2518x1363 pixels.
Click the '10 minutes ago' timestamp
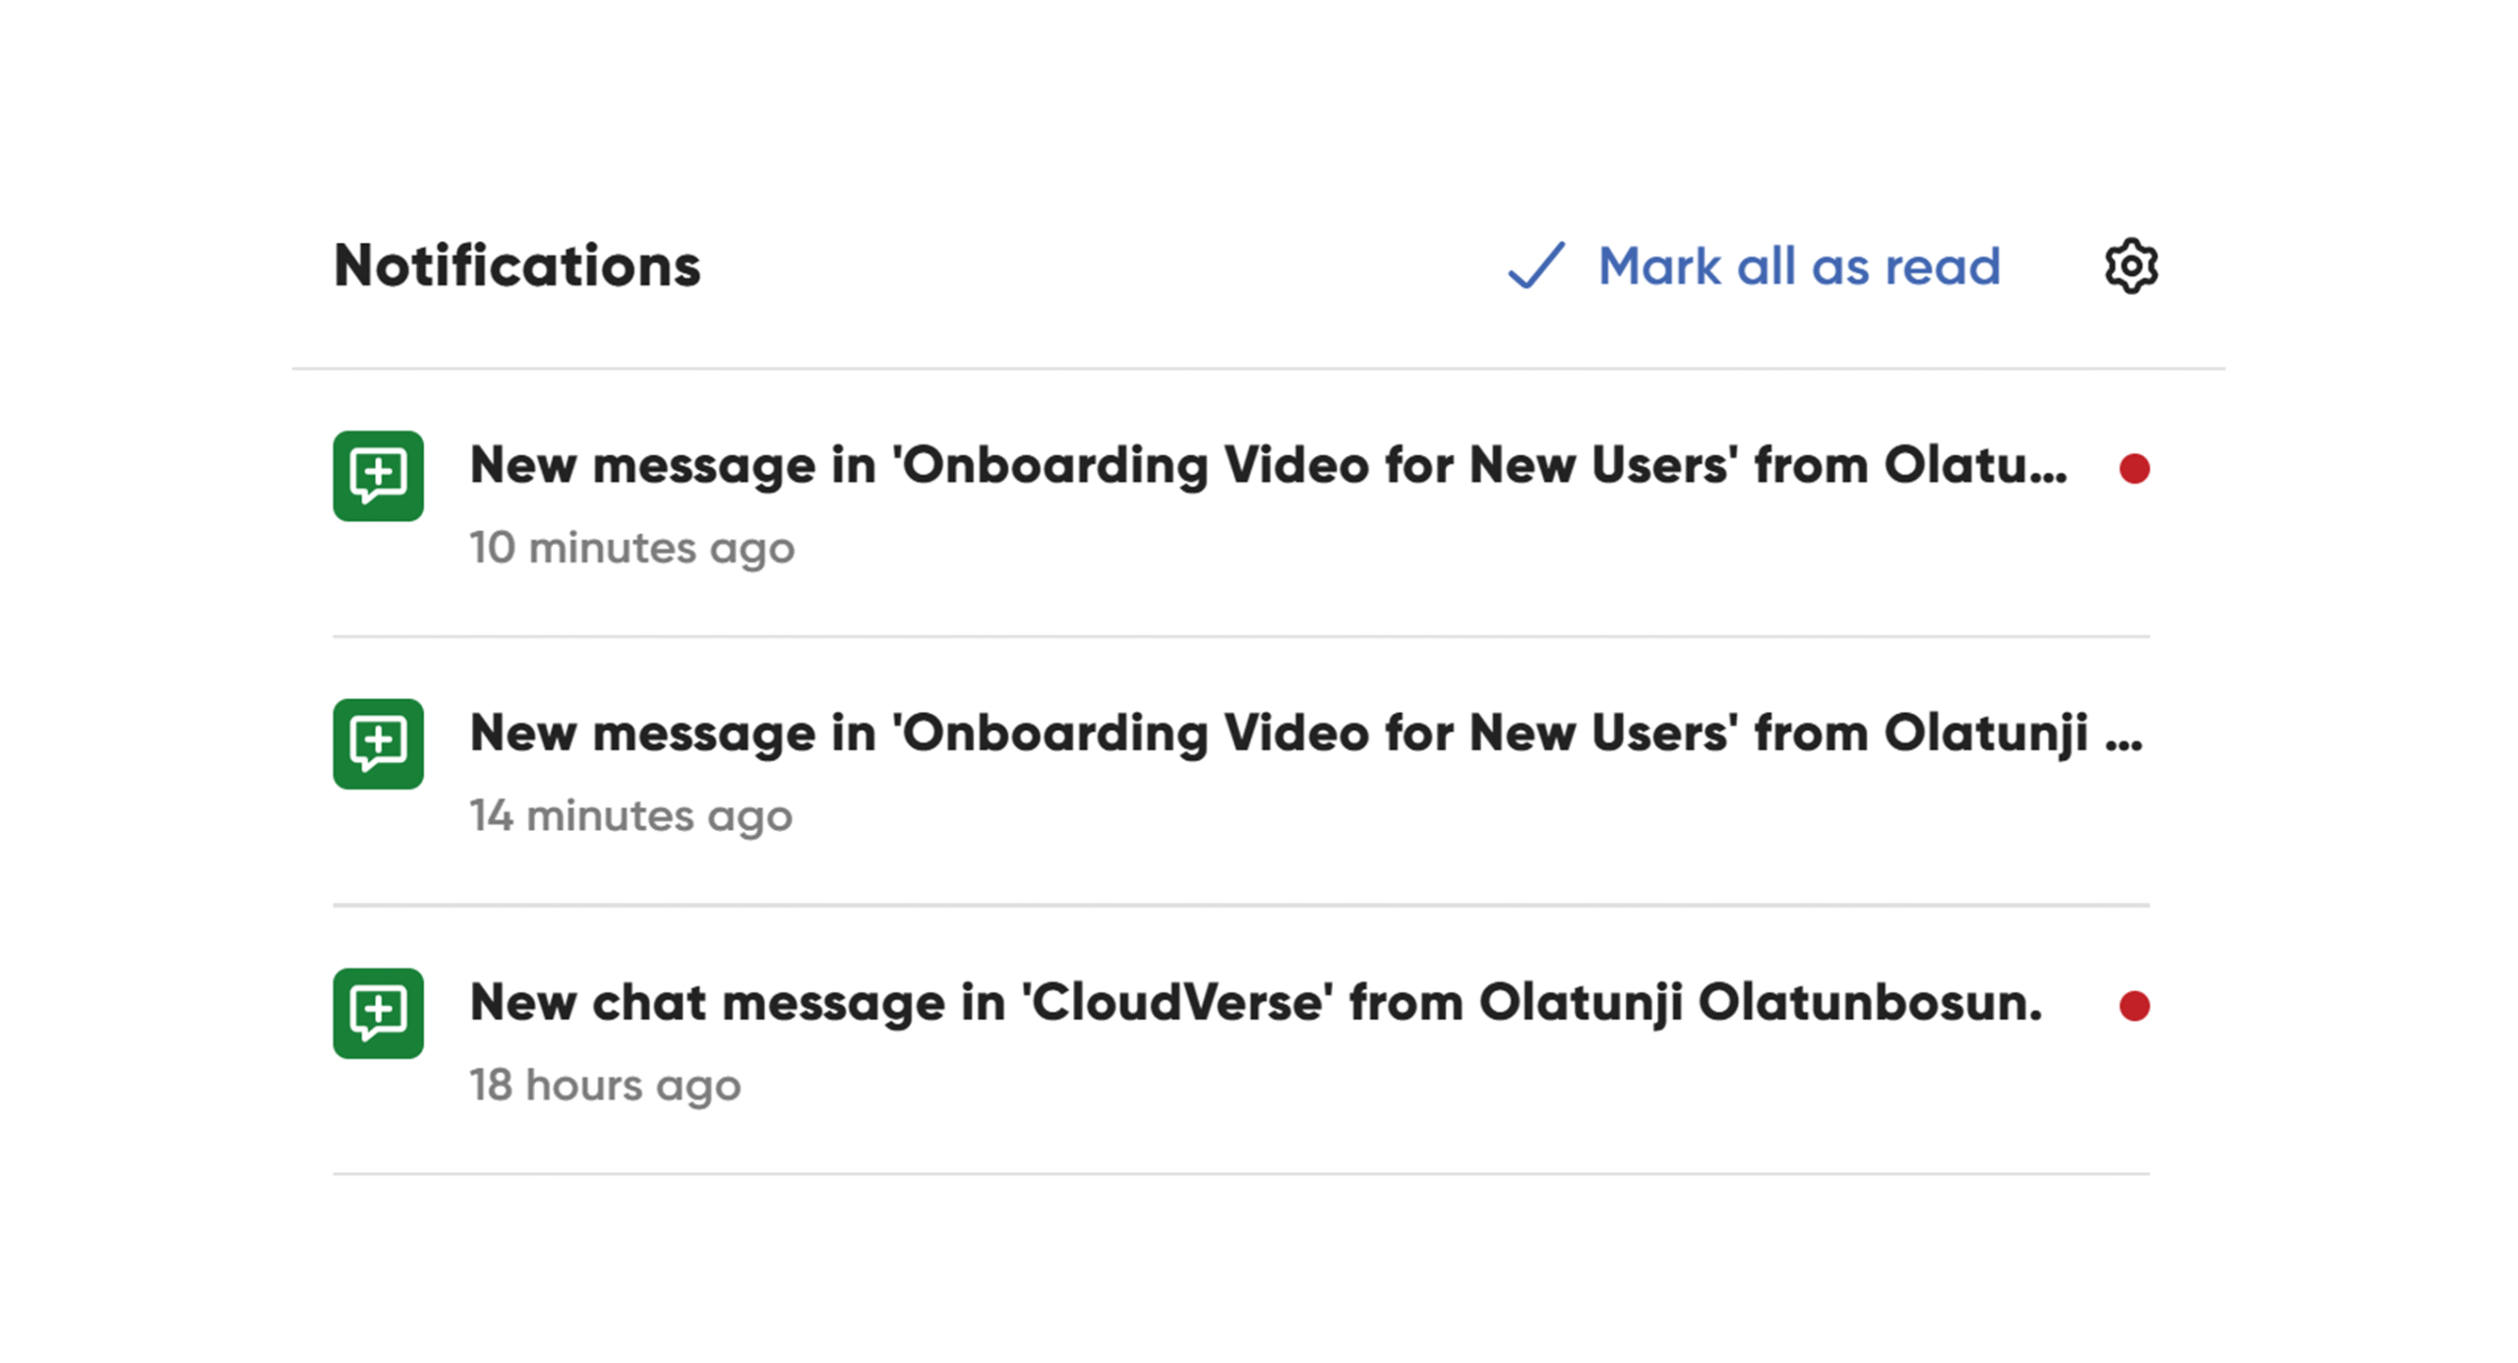click(631, 548)
